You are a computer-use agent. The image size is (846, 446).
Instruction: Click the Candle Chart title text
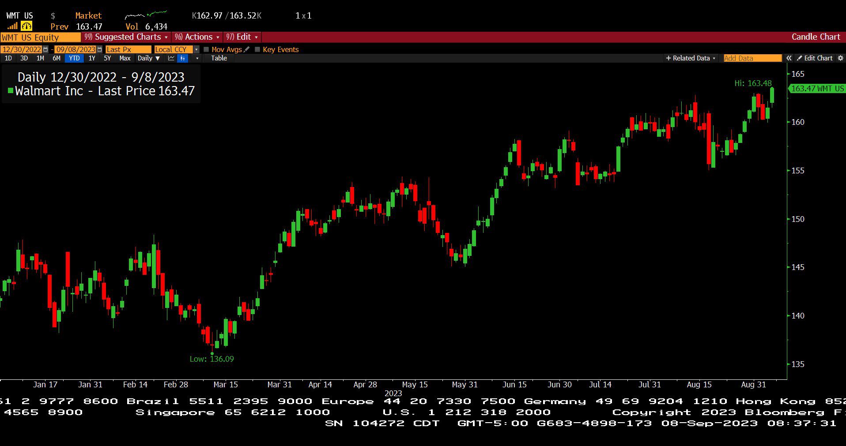[816, 37]
